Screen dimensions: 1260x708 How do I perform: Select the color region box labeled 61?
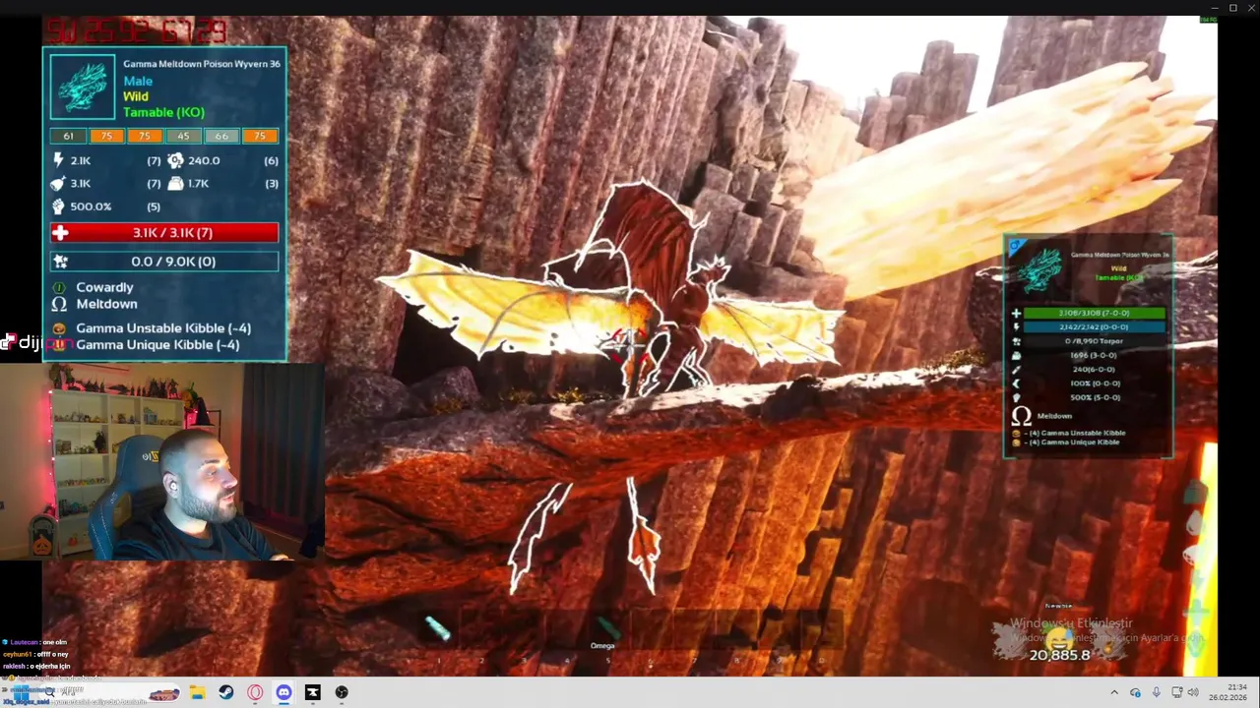68,136
